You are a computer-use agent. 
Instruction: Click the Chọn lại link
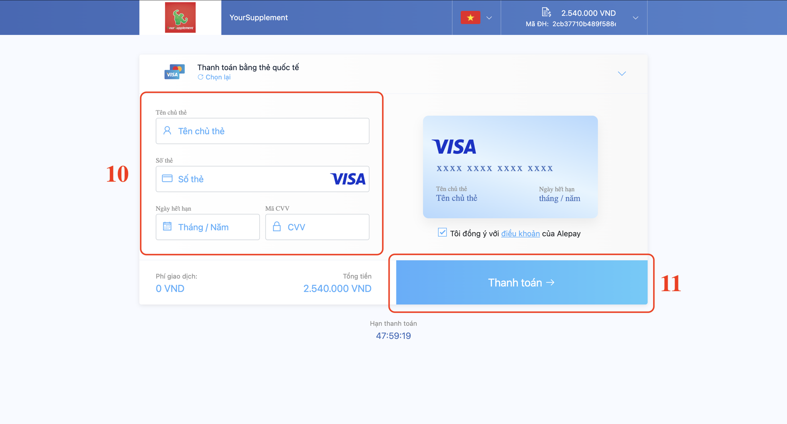218,77
